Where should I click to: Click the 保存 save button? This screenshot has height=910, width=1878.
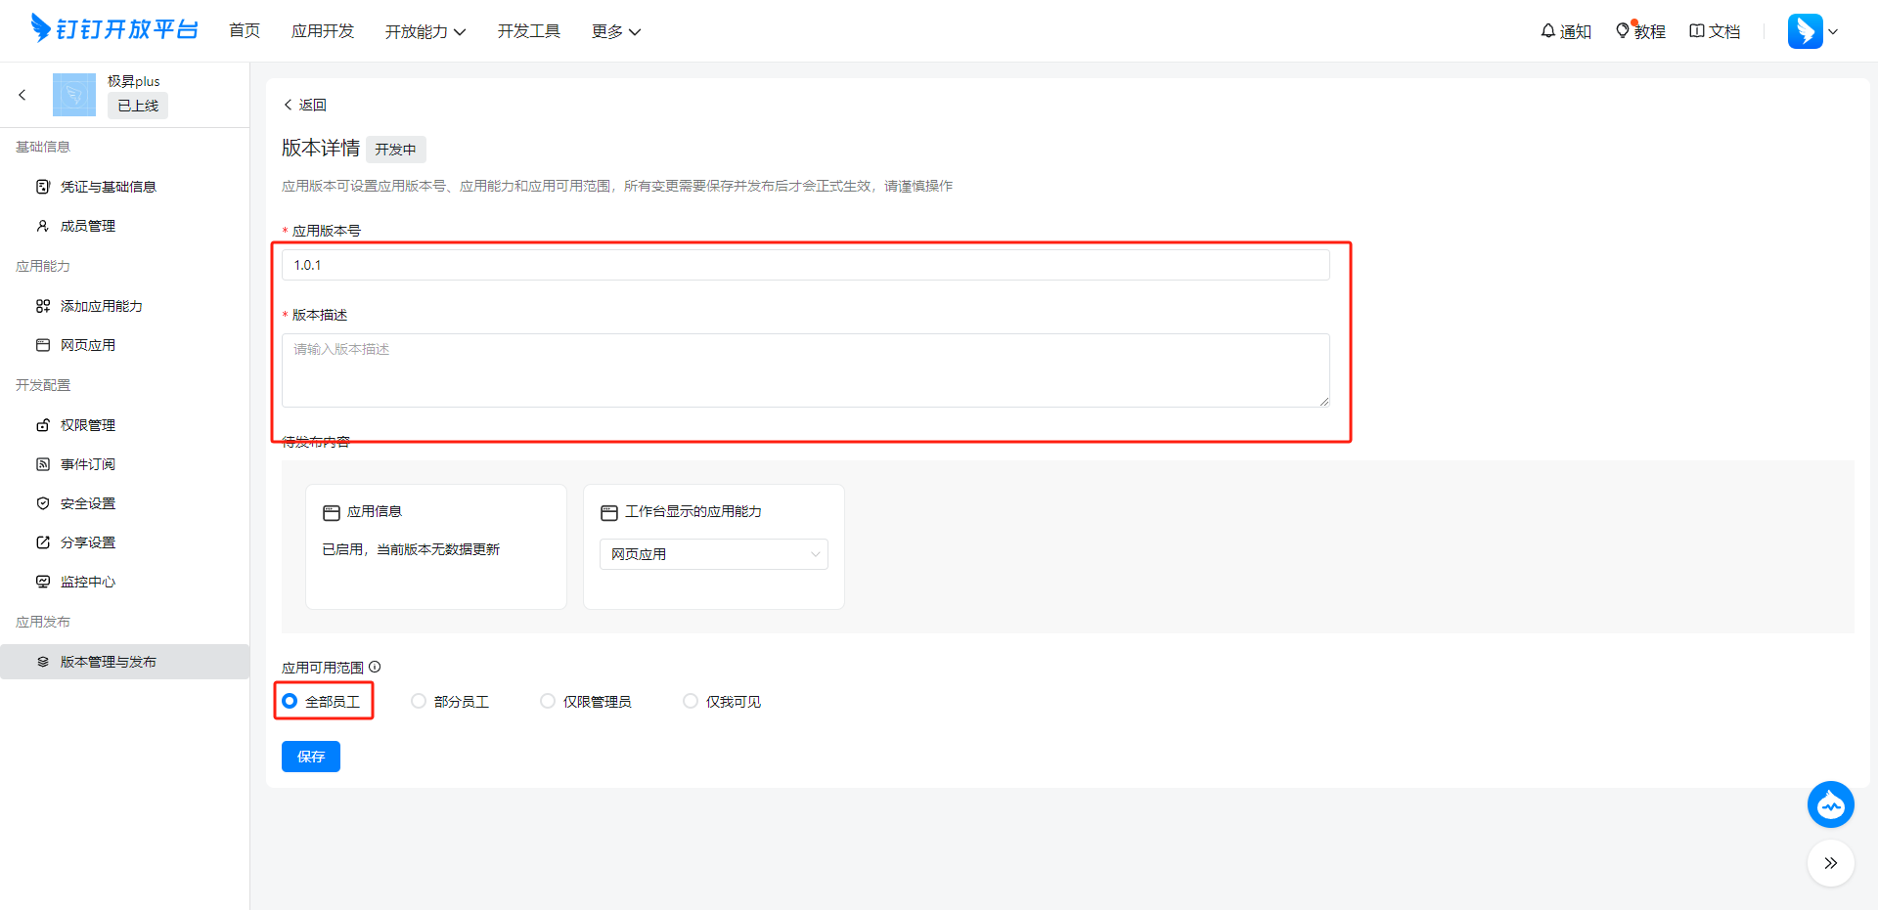pyautogui.click(x=311, y=757)
